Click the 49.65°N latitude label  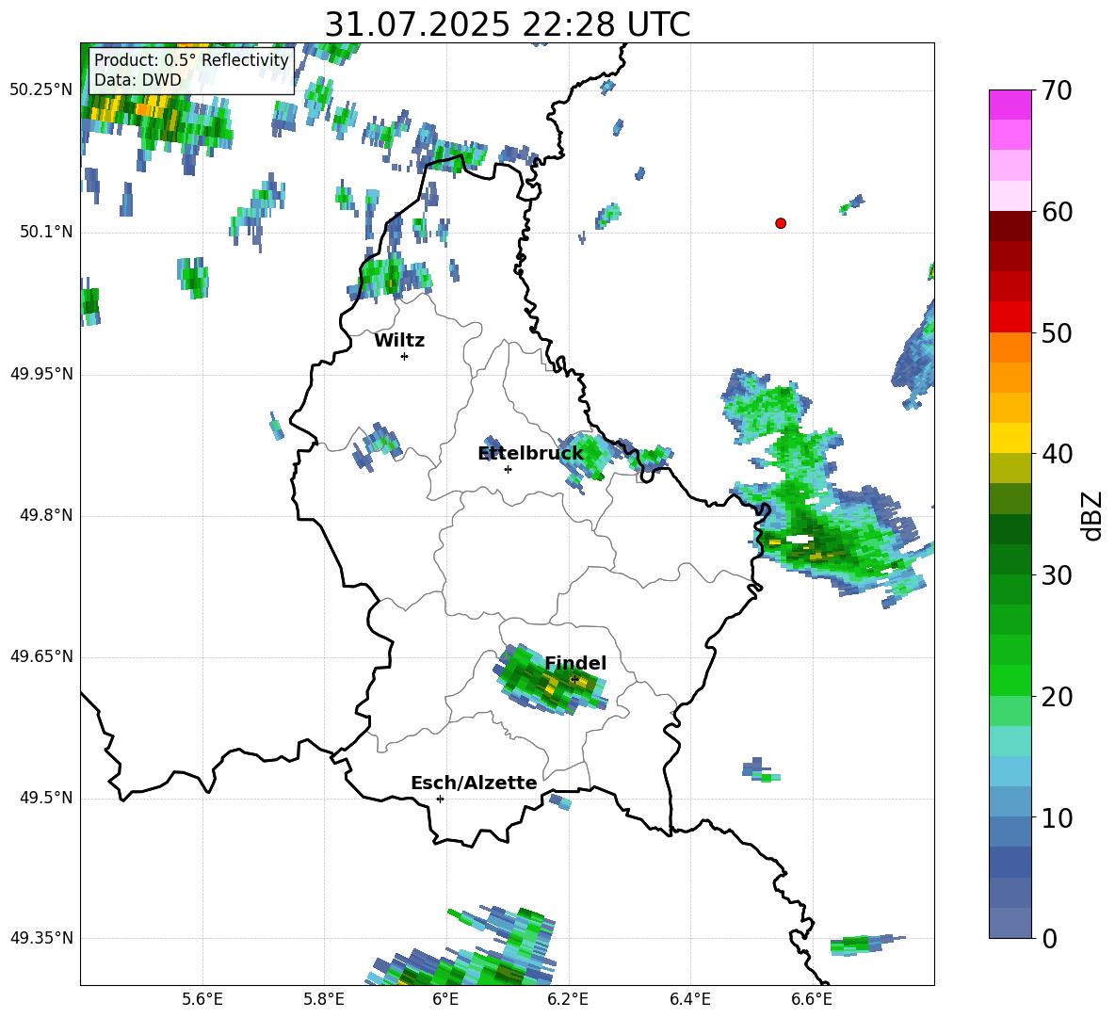click(41, 656)
